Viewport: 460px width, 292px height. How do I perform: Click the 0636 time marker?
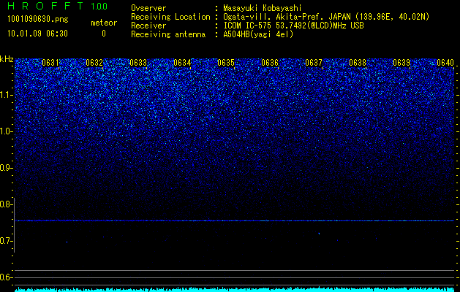pyautogui.click(x=270, y=63)
